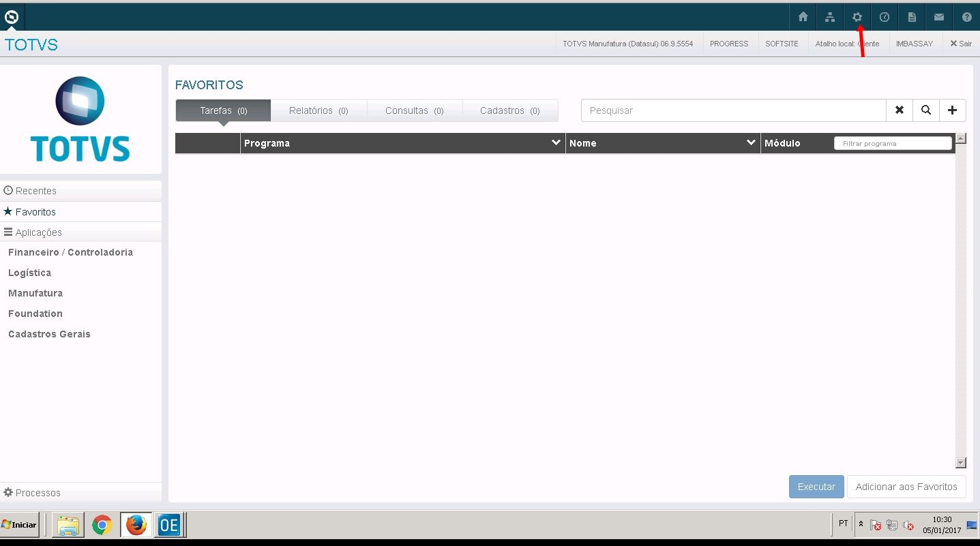Click the scrollbar up arrow
Screen dimensions: 980x546
[961, 138]
